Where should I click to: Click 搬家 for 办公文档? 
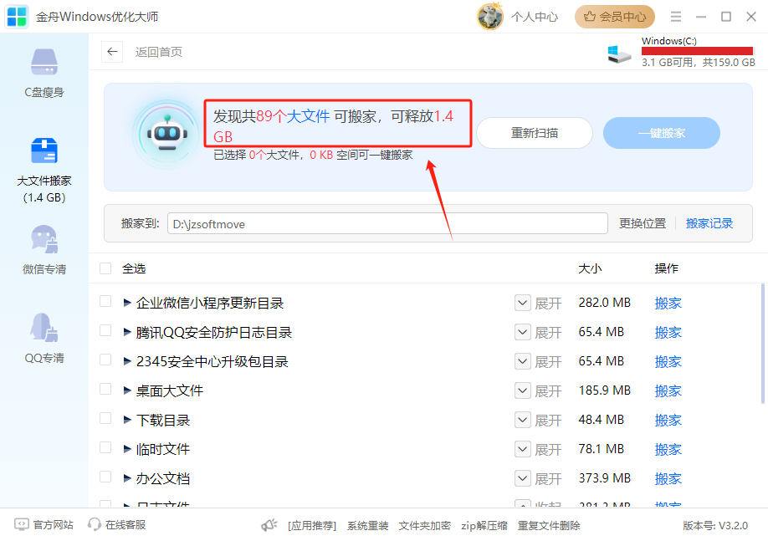(x=668, y=479)
